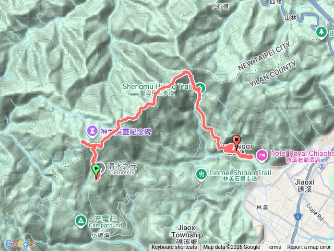Open the Google logo link
The image size is (334, 251).
20,244
